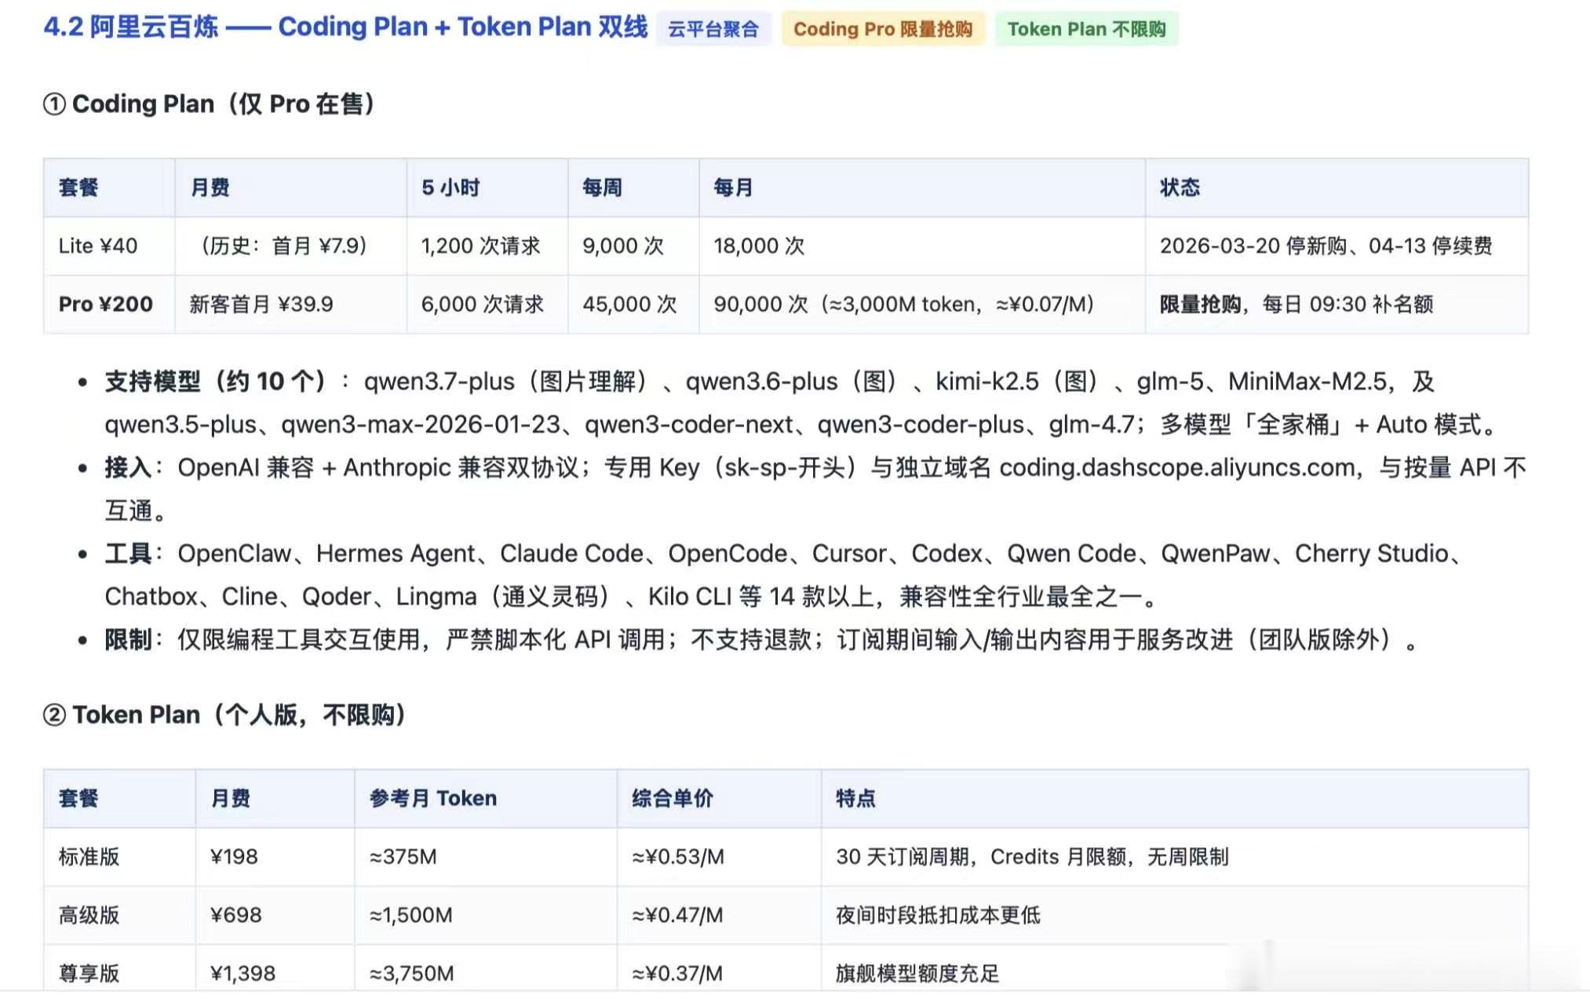Screen dimensions: 1590x1005
Task: Click the 状态 column header
Action: point(1337,188)
